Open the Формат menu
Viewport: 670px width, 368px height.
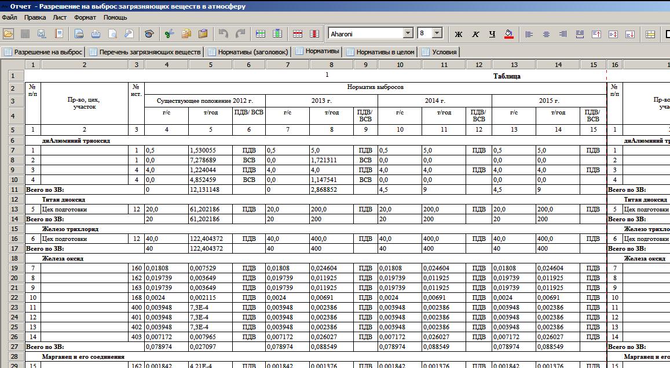(x=85, y=17)
